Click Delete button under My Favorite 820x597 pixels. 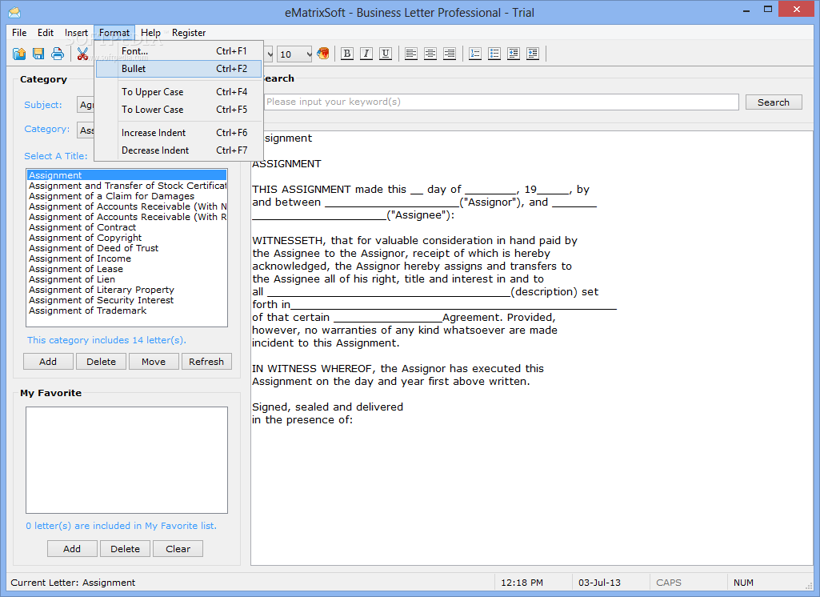(x=125, y=549)
